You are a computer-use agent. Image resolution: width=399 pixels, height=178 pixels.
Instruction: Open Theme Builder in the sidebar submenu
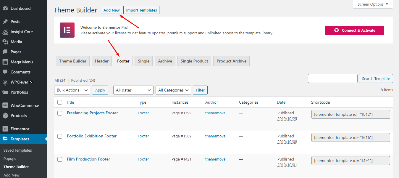point(16,167)
